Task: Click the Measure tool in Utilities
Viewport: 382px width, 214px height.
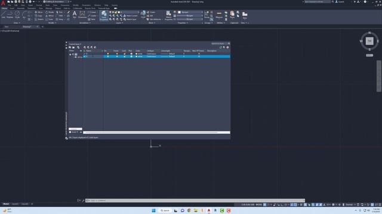Action: point(219,14)
